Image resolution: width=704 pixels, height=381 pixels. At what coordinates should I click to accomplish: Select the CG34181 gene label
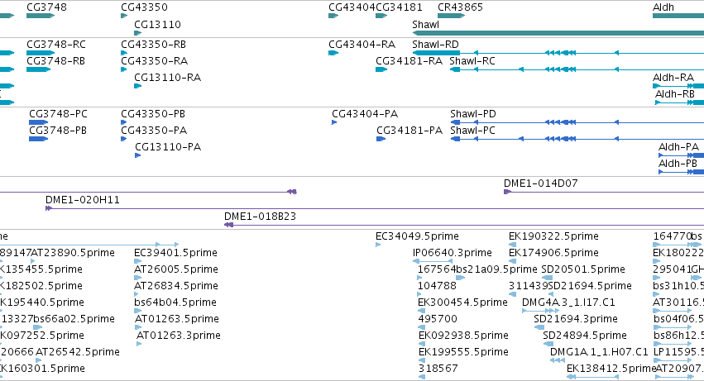point(399,7)
